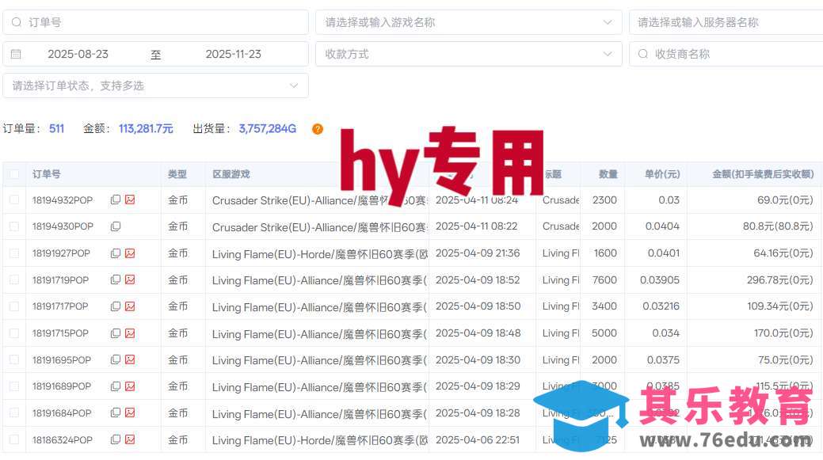Click the copy icon beside order 18194932POP

113,200
